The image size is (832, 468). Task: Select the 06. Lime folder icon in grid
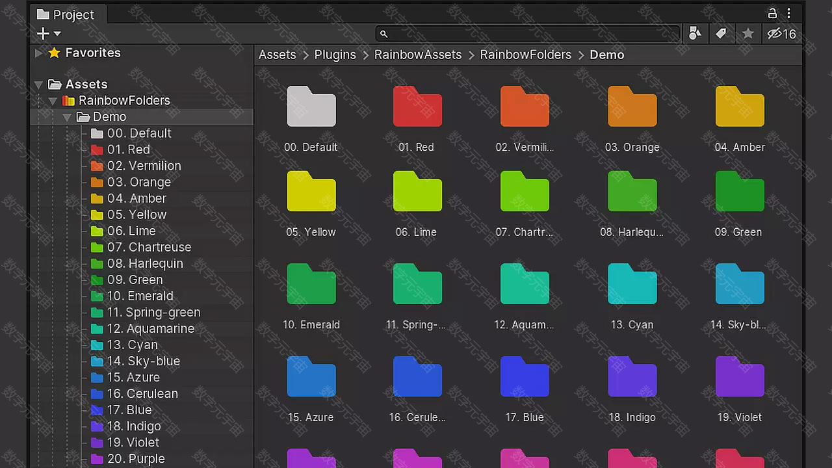[x=417, y=191]
